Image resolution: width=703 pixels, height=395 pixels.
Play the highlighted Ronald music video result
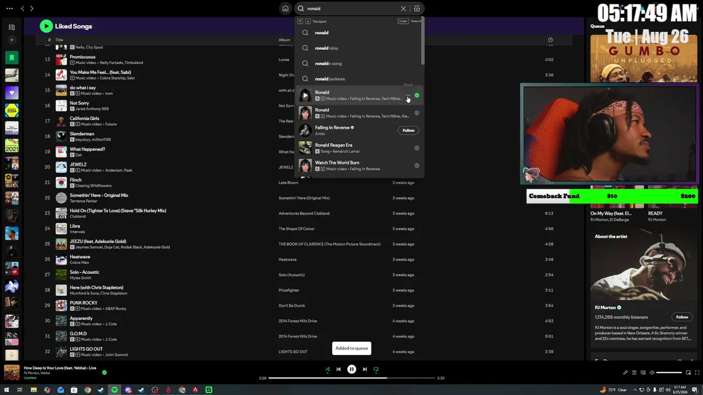point(305,95)
